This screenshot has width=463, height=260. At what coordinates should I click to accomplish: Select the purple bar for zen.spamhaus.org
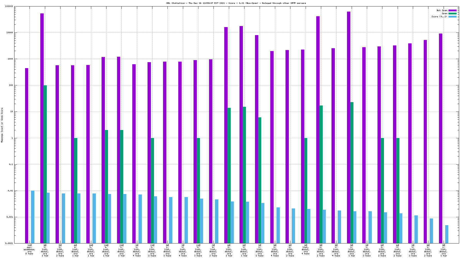(27, 155)
